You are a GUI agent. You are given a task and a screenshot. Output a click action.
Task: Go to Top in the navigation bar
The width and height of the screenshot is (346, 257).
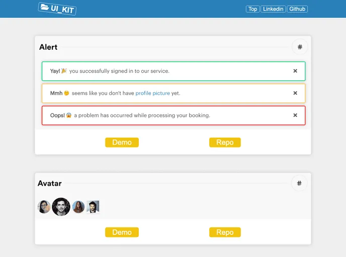[252, 9]
